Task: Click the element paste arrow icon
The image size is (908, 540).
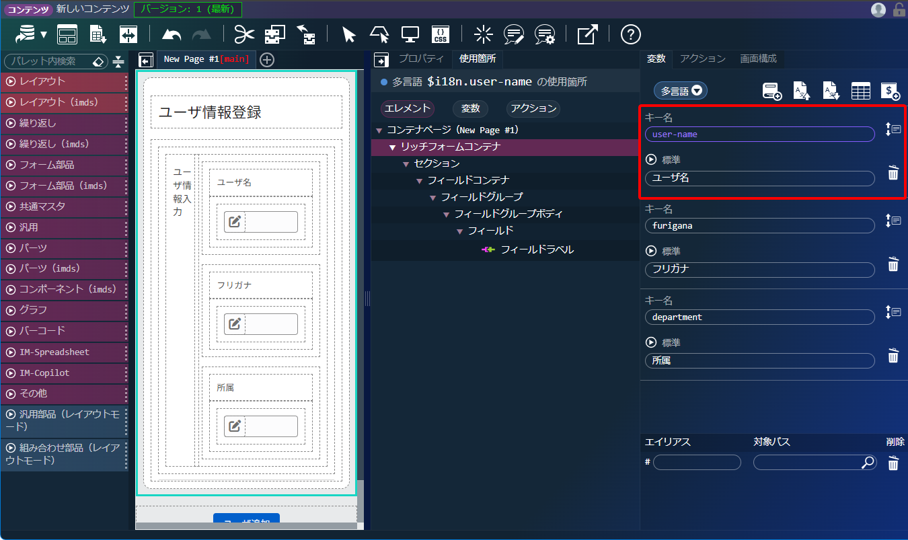Action: click(307, 35)
